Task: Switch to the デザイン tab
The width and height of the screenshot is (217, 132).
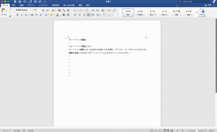Action: click(31, 5)
